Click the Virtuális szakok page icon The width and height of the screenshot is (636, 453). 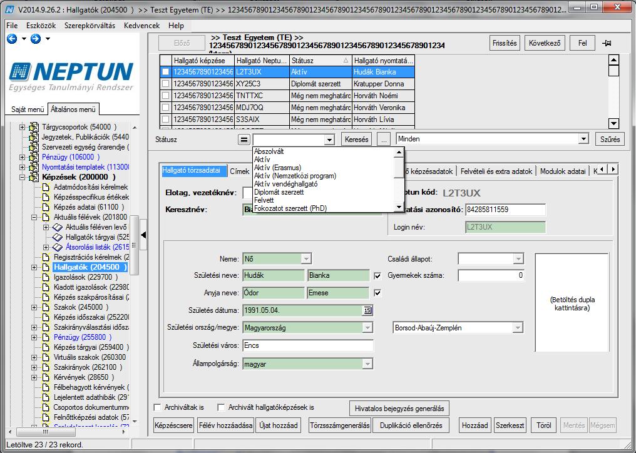46,357
